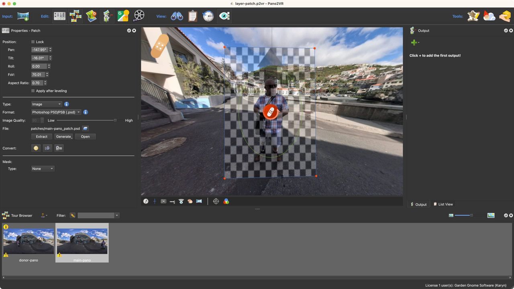The width and height of the screenshot is (514, 289).
Task: Select the Output tab at panel bottom
Action: click(x=418, y=204)
